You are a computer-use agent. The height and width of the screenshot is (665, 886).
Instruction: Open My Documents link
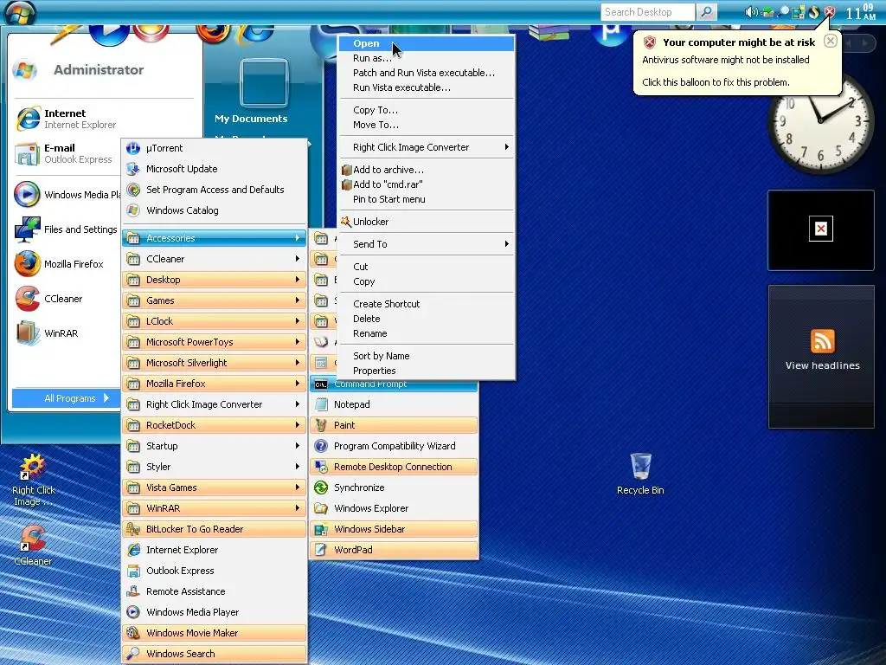251,119
